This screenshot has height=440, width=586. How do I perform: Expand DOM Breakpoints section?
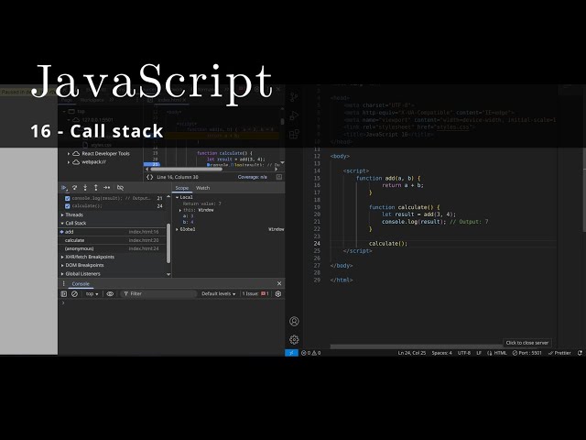[82, 265]
